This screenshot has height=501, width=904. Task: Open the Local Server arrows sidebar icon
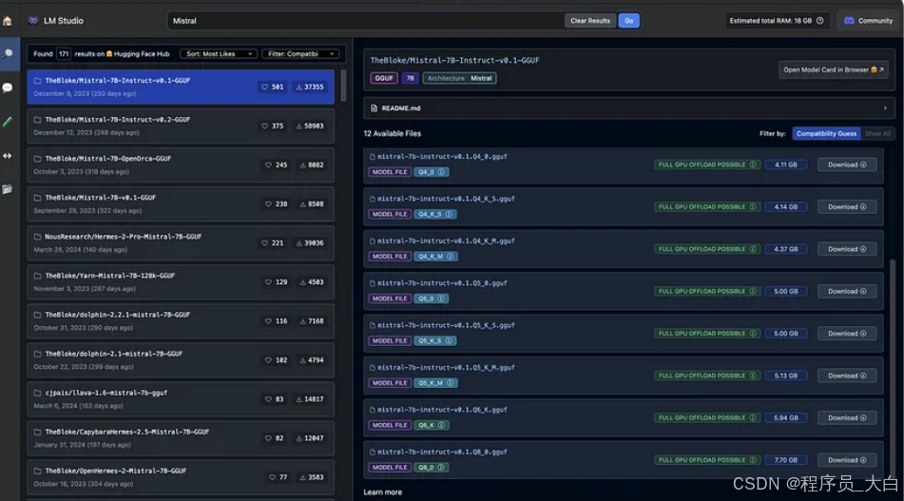click(x=8, y=156)
